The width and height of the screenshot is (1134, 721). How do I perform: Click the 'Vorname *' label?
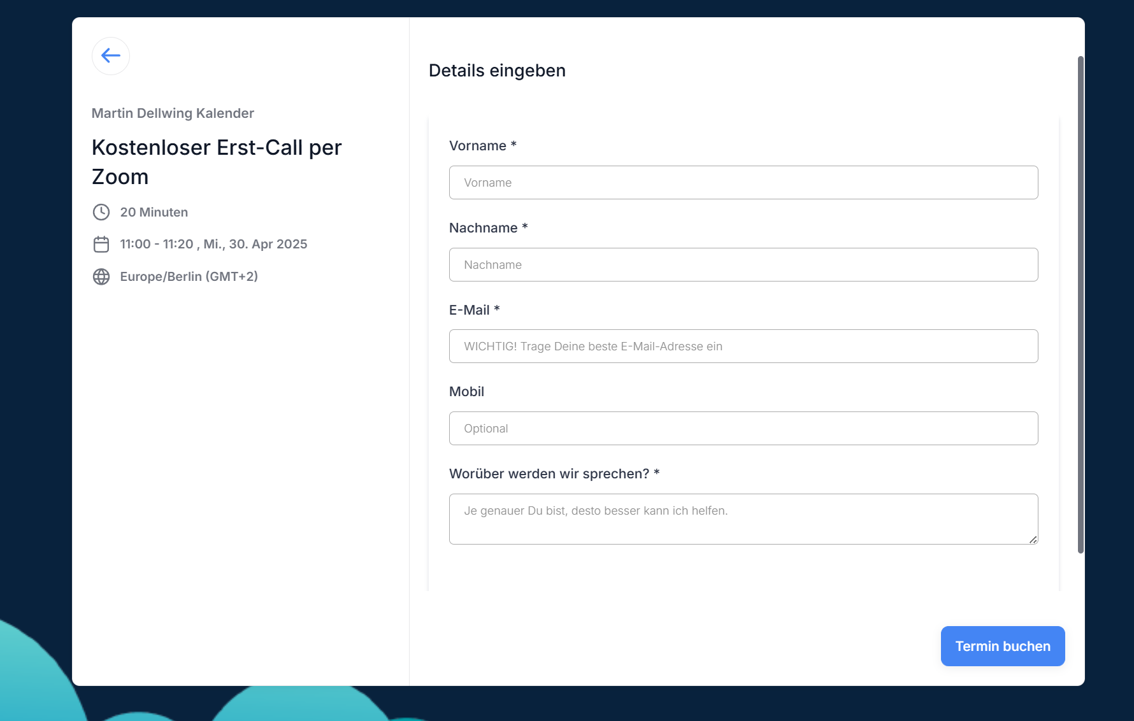click(x=483, y=146)
